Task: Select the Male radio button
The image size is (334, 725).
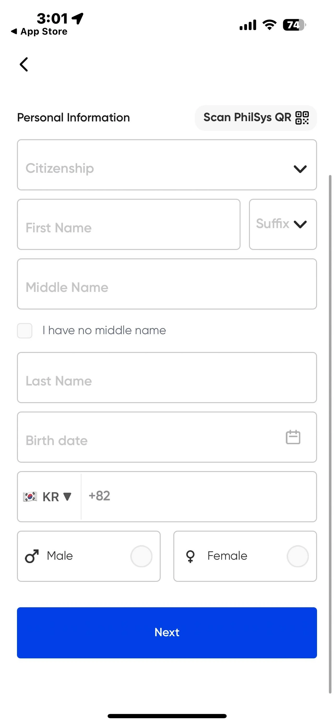Action: coord(141,556)
